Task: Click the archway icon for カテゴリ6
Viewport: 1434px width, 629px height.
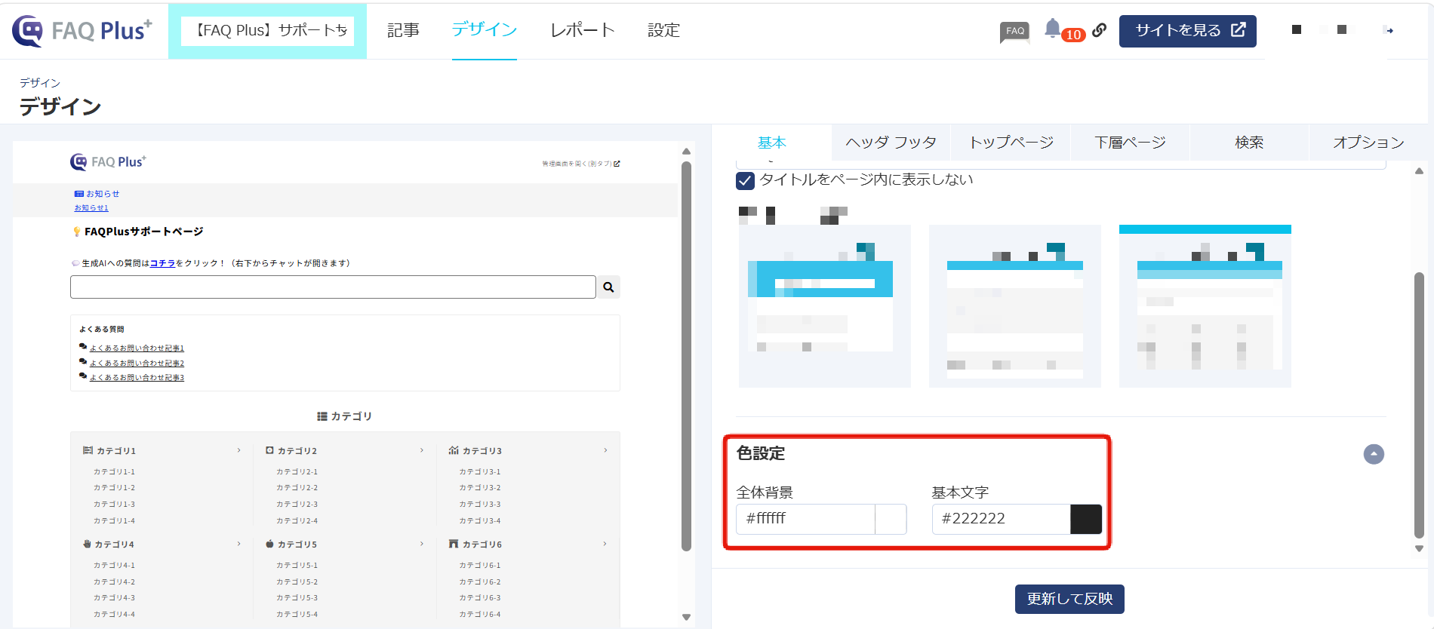Action: pyautogui.click(x=454, y=544)
